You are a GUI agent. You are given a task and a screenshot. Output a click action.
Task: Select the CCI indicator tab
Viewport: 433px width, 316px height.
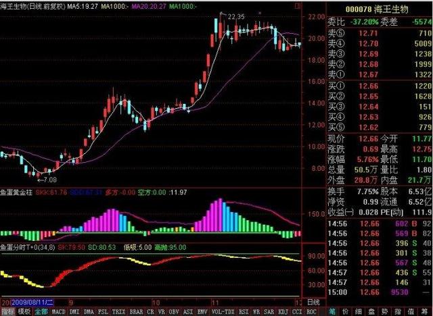(297, 312)
